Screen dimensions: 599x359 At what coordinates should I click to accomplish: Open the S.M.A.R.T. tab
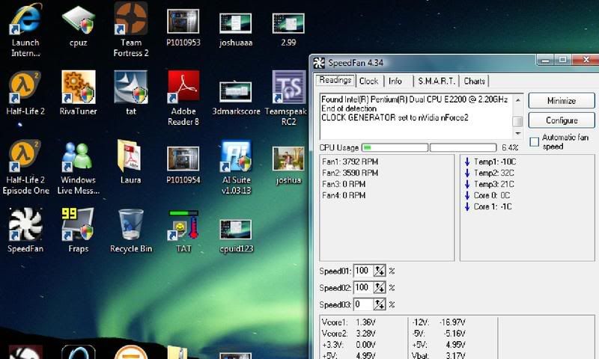click(x=437, y=82)
